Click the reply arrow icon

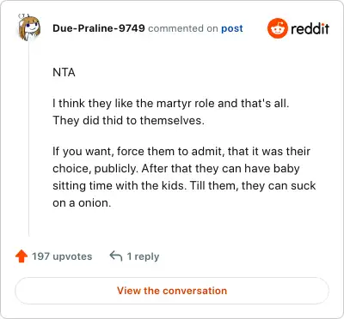[116, 256]
